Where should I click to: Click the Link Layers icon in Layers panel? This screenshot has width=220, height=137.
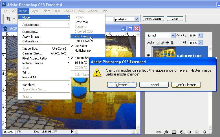click(159, 132)
